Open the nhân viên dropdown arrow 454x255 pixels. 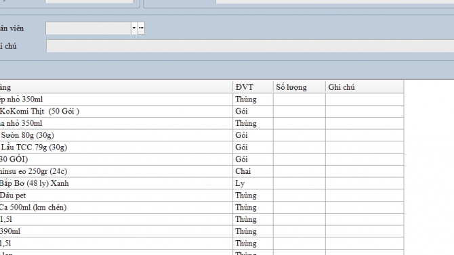[134, 28]
